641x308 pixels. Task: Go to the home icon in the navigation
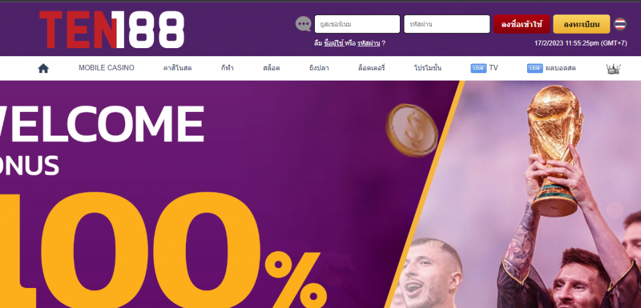tap(43, 69)
